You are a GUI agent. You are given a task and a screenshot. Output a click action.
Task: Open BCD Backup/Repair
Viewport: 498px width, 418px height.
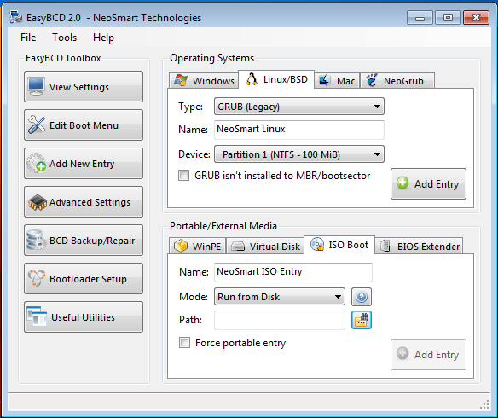coord(84,241)
